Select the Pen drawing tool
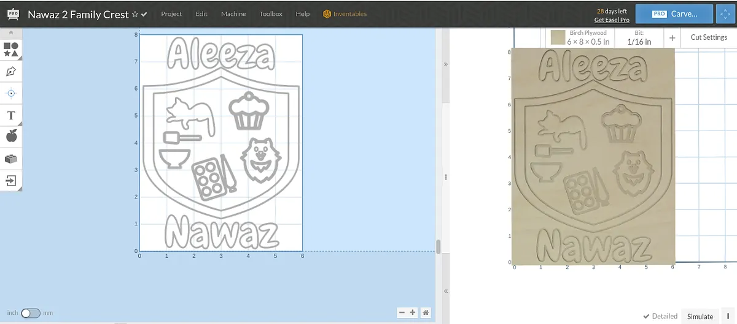This screenshot has height=324, width=737. (x=11, y=72)
